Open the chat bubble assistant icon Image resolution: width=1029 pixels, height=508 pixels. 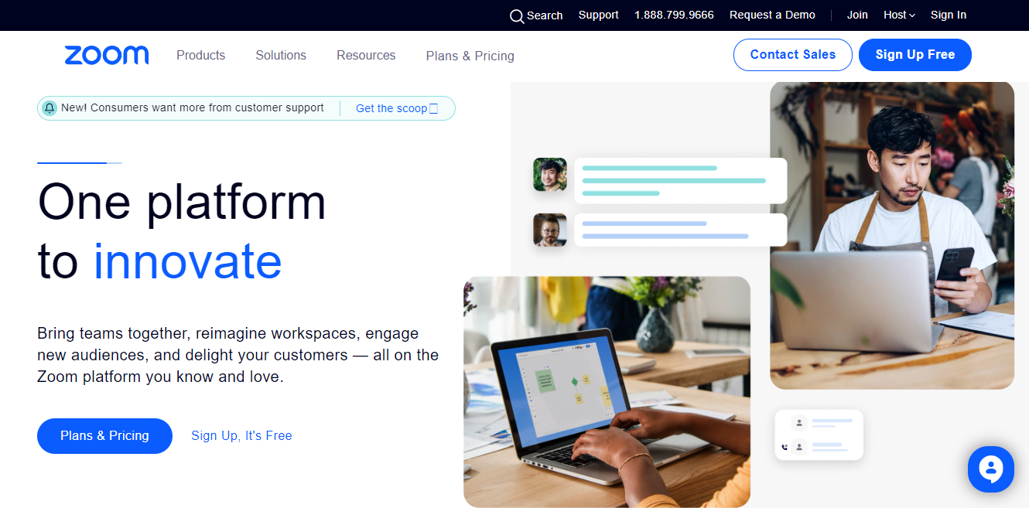coord(991,469)
